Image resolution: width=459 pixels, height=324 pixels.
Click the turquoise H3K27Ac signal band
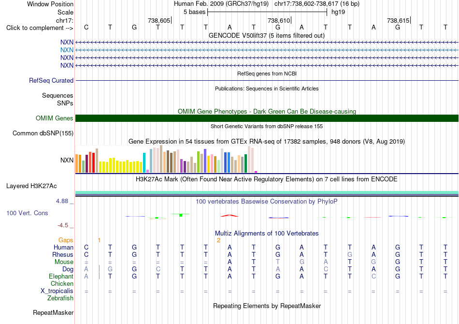click(x=267, y=192)
